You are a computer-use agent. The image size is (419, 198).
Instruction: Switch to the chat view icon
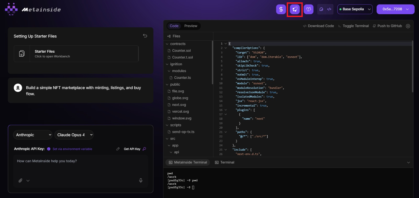pyautogui.click(x=321, y=9)
